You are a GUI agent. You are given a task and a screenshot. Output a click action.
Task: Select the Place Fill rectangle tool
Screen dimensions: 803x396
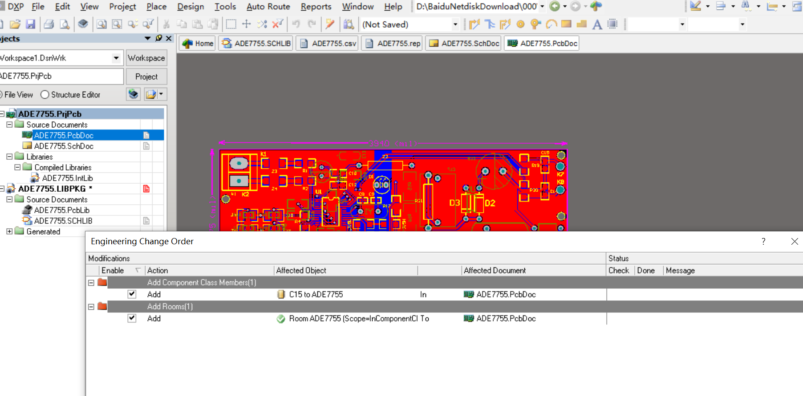point(566,24)
